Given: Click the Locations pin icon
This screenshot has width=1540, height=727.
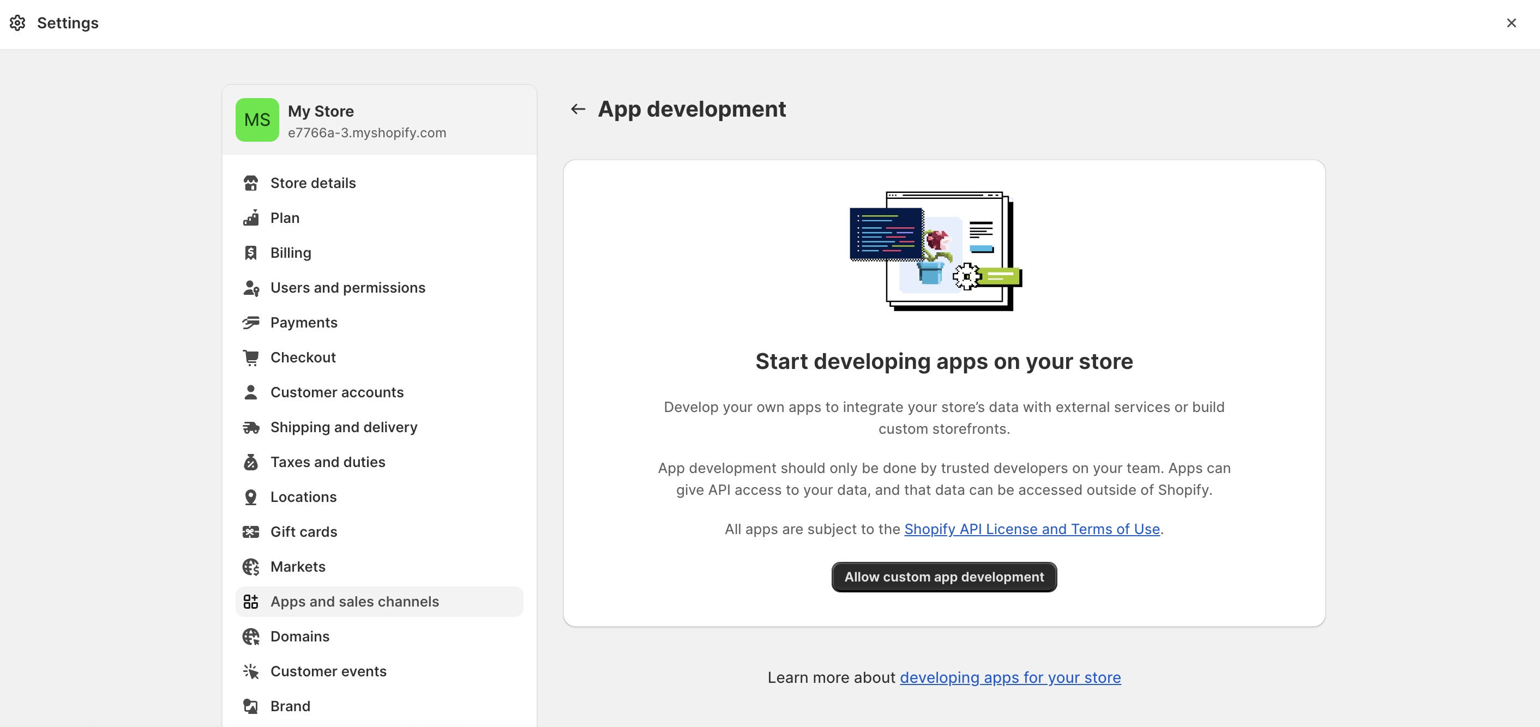Looking at the screenshot, I should 250,497.
